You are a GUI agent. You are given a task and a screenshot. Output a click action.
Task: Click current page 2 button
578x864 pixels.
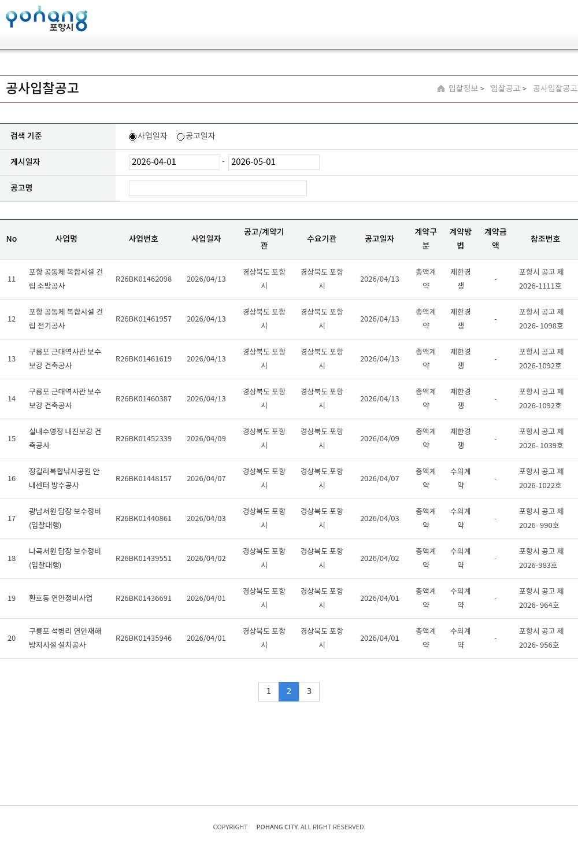[x=288, y=691]
